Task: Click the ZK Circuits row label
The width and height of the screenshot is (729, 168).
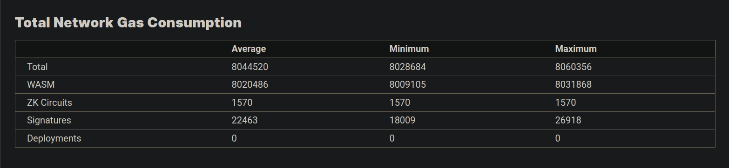Action: [x=50, y=102]
